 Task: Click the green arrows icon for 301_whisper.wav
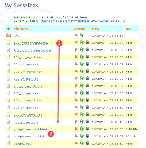click(x=82, y=107)
